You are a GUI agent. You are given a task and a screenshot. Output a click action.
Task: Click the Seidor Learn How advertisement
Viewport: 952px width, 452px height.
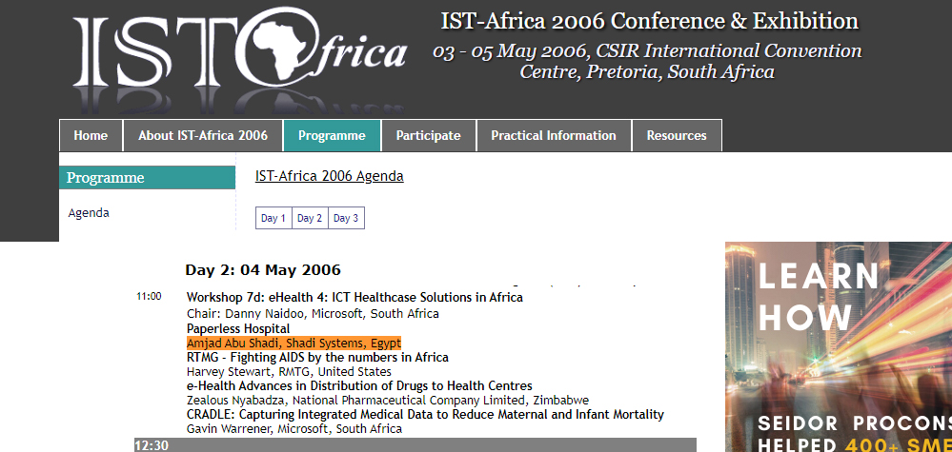pos(839,346)
